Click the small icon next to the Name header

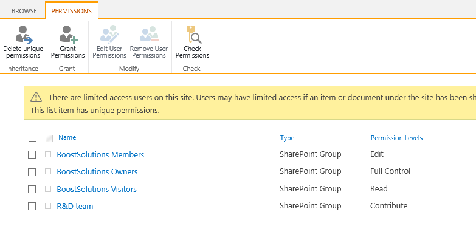pos(49,138)
